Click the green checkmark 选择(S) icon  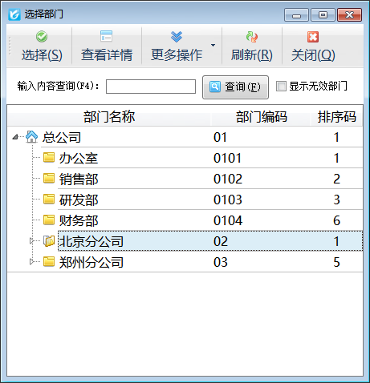42,37
